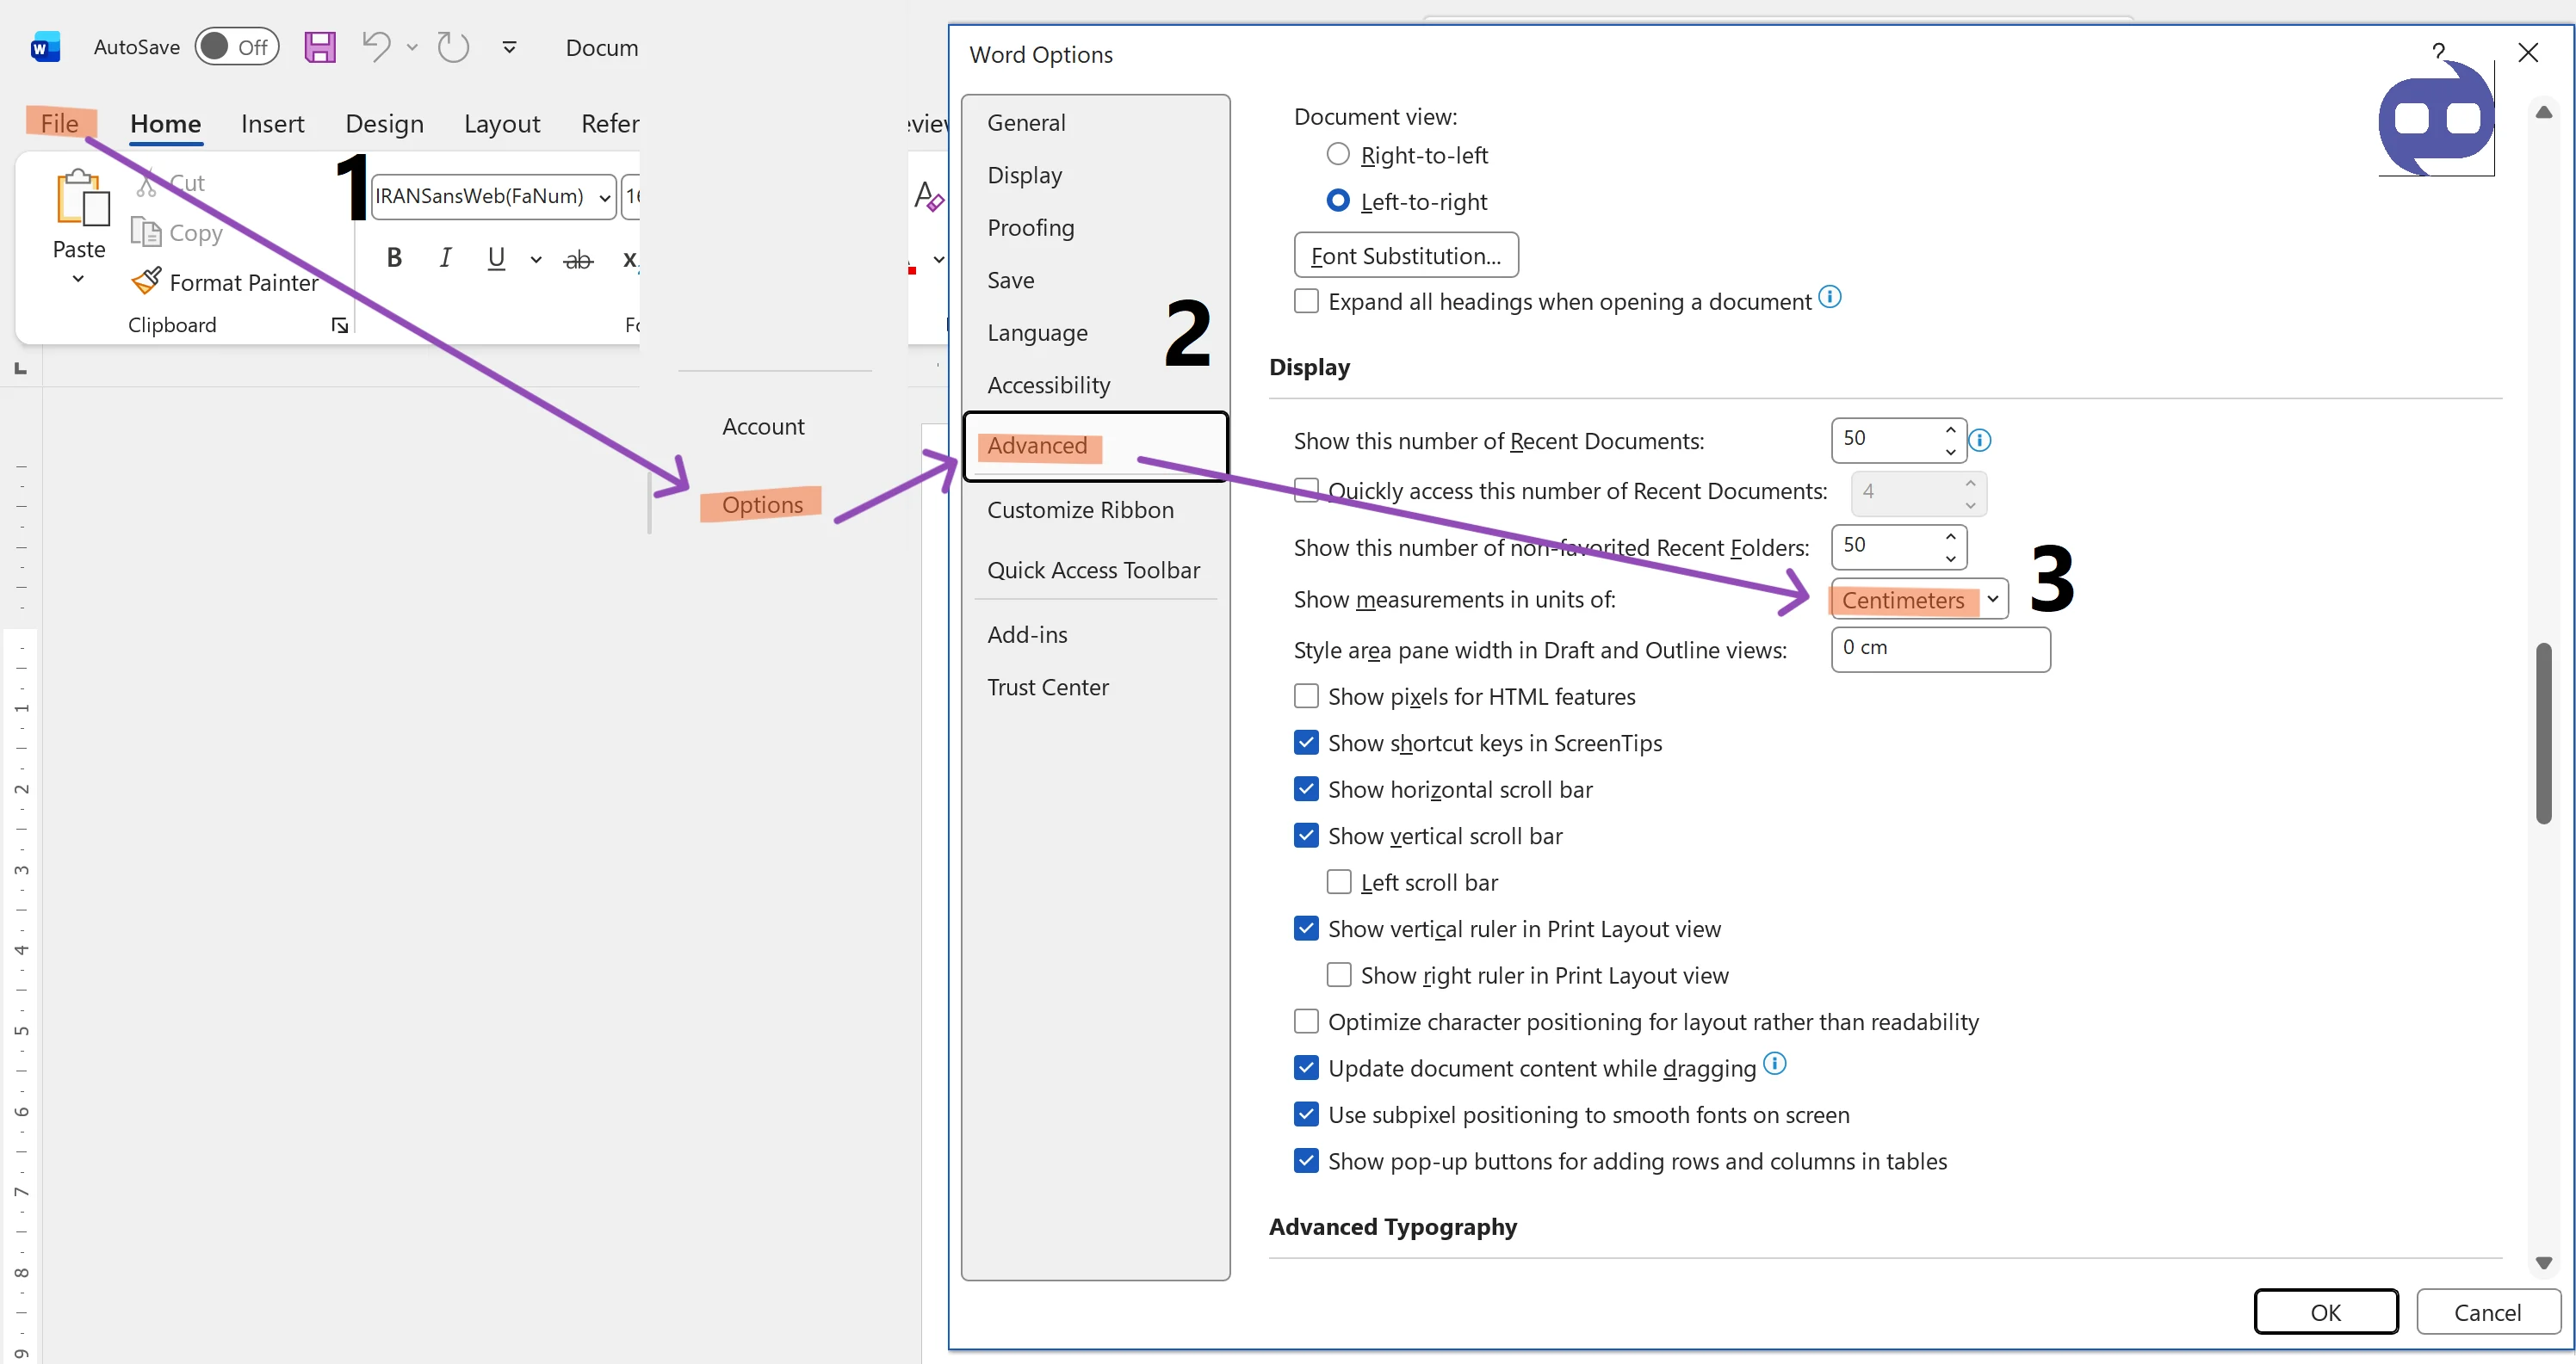Click the Paste clipboard icon
2576x1364 pixels.
coord(82,197)
